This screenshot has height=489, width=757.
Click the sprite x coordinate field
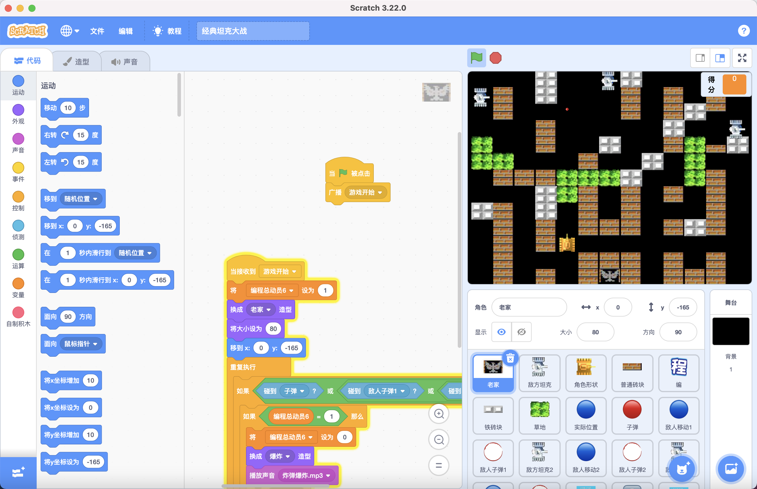point(617,307)
